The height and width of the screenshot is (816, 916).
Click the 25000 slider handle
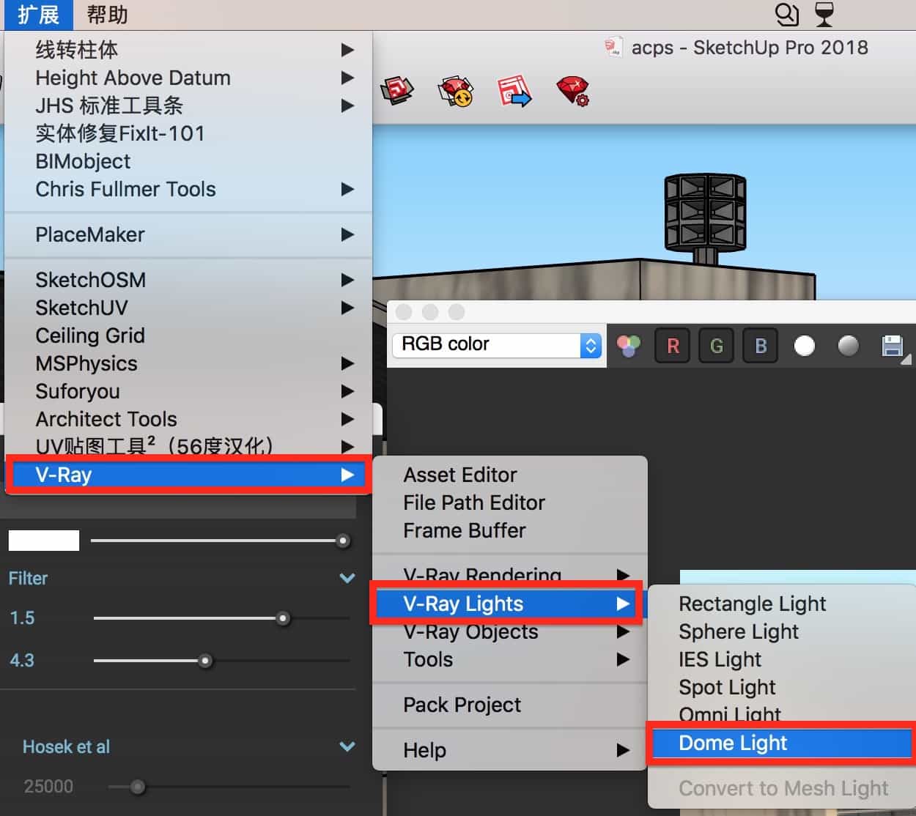coord(137,787)
